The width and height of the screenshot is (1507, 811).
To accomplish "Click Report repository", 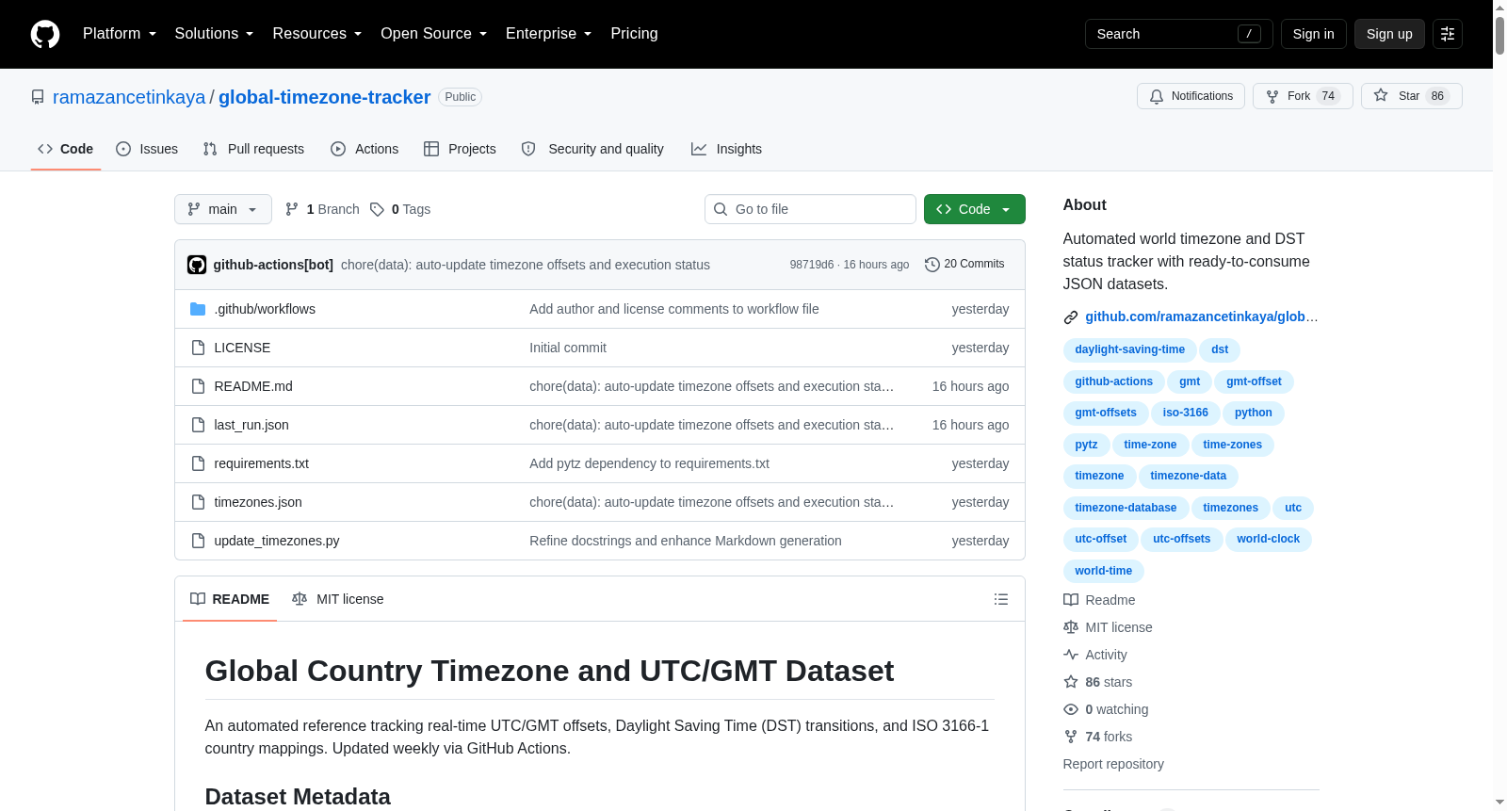I will 1113,764.
